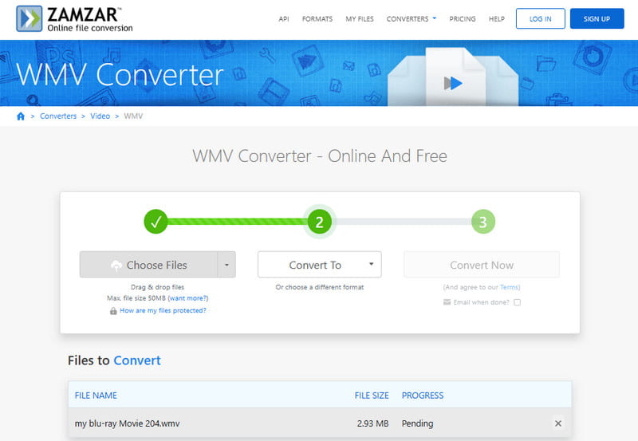Go to the Pricing page

point(462,18)
